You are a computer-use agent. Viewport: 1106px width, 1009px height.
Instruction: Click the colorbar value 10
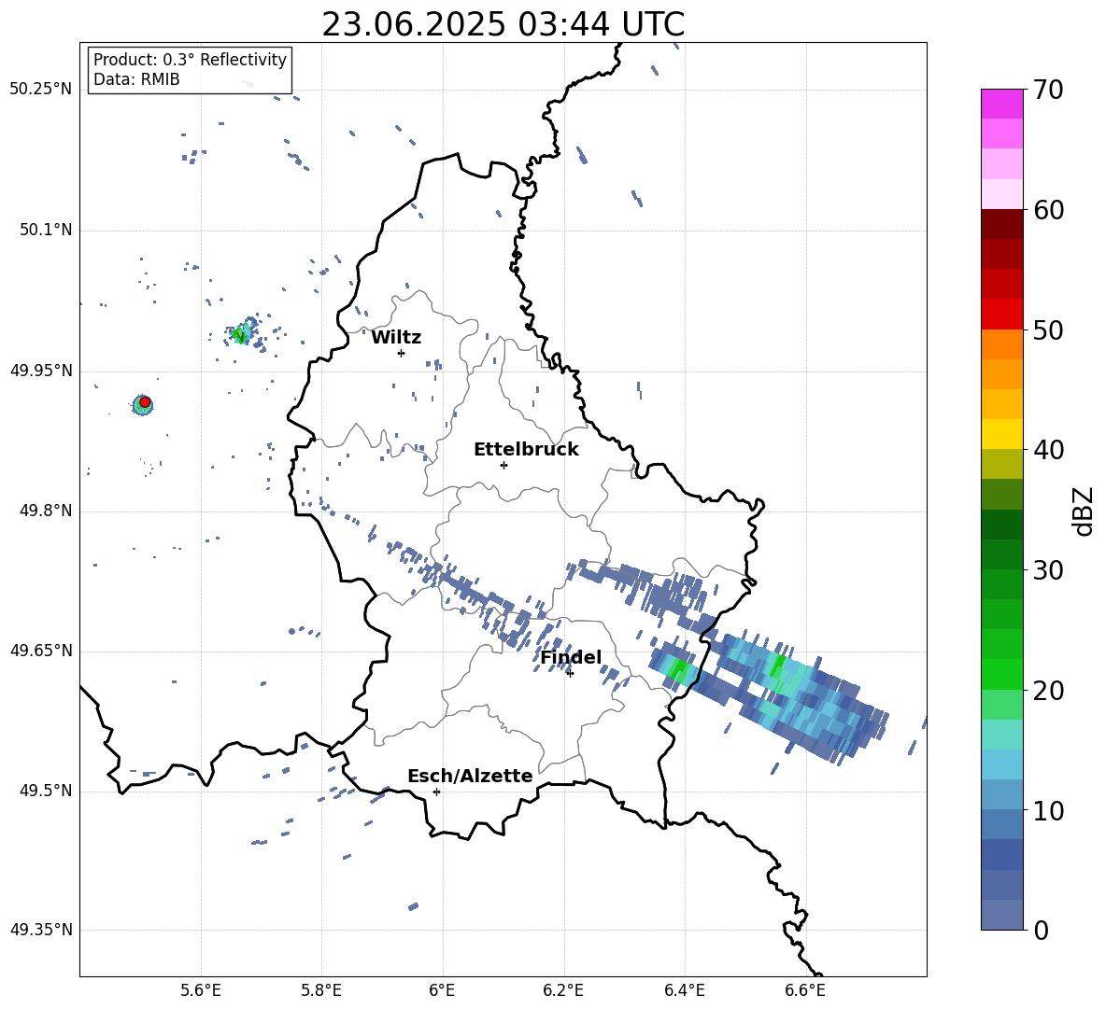1048,810
